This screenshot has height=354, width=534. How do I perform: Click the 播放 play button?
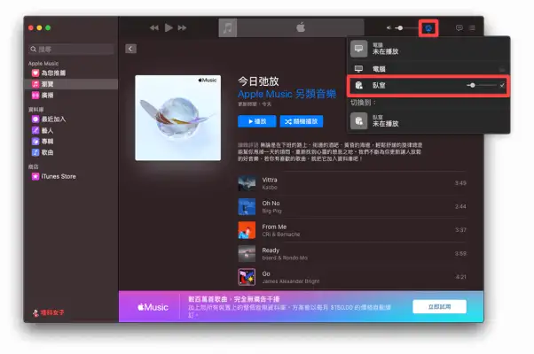click(x=256, y=121)
